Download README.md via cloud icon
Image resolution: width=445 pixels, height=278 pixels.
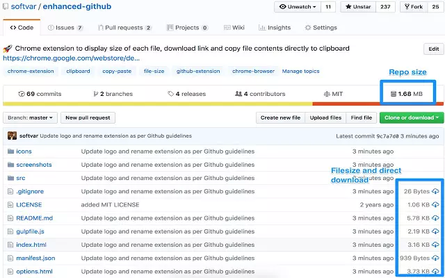pos(435,218)
